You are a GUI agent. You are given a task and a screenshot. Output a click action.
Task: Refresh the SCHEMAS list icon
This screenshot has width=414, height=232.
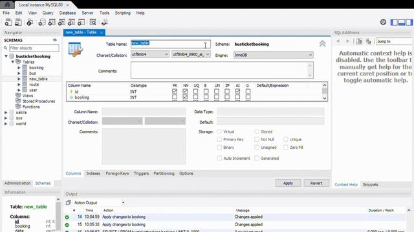tap(55, 40)
